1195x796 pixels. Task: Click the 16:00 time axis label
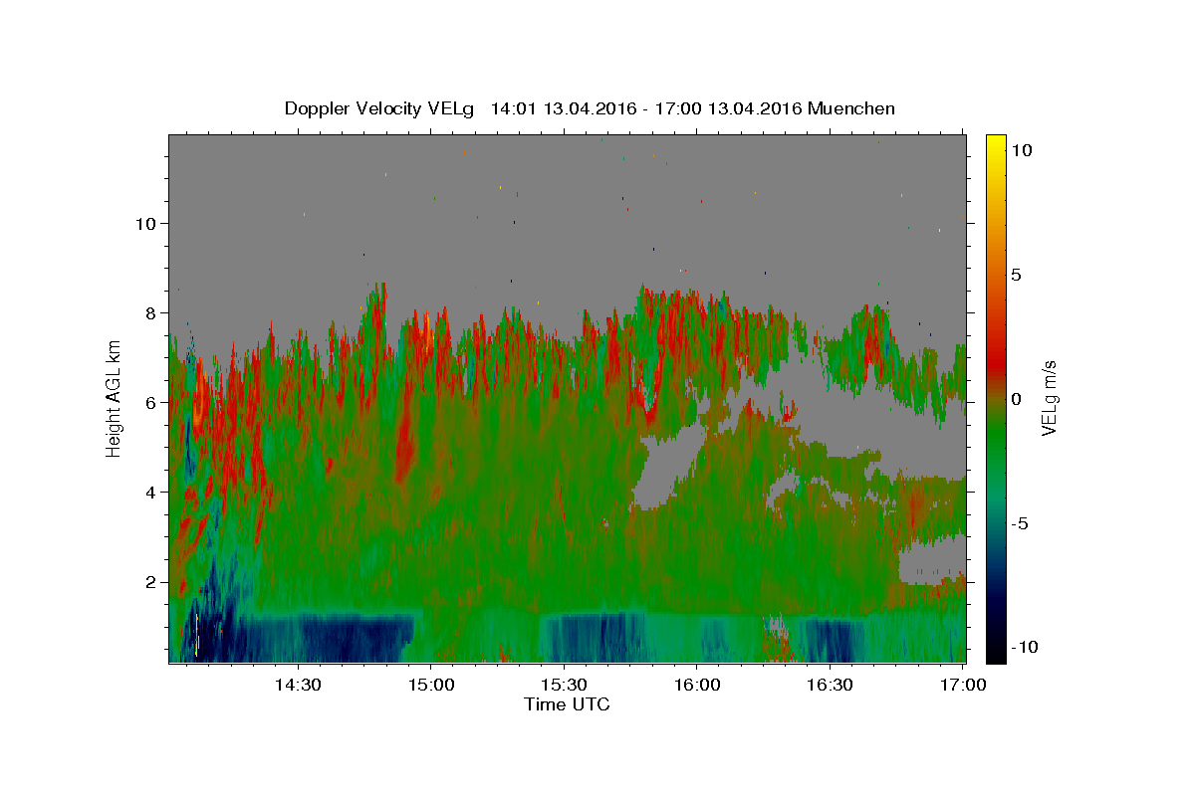(697, 685)
